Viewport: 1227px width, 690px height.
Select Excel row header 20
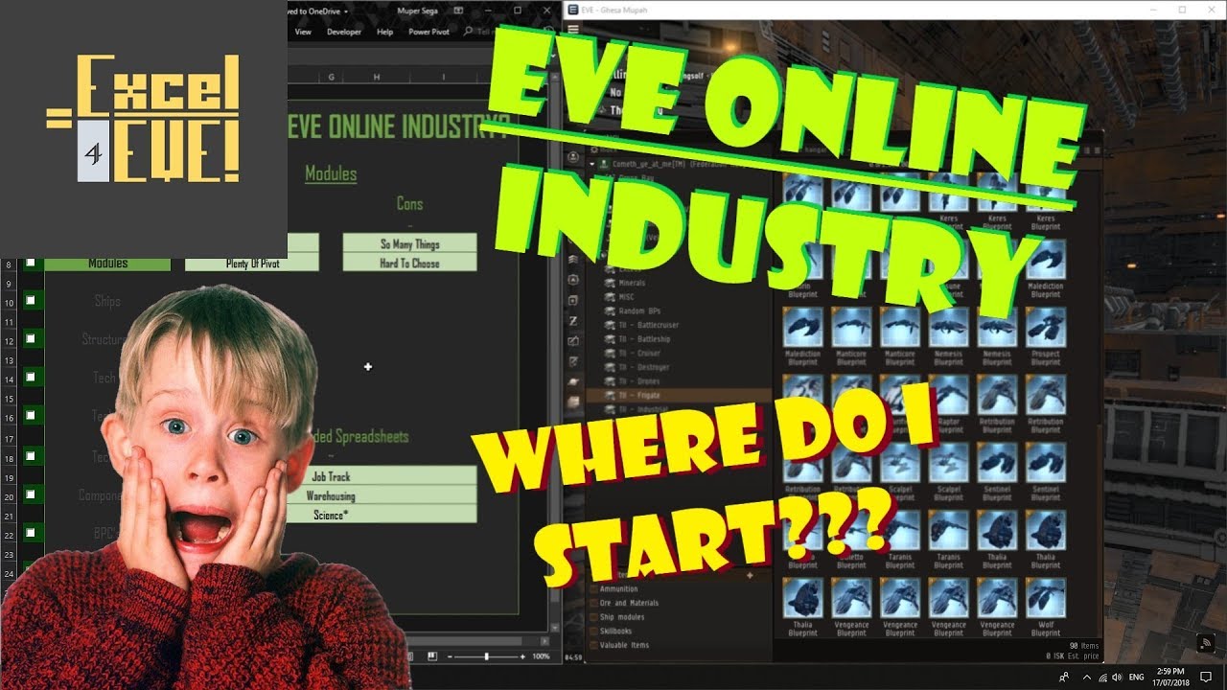[9, 497]
